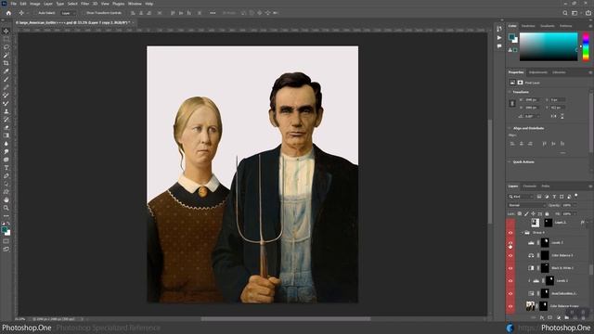Open the Search icon at top right
Image resolution: width=594 pixels, height=334 pixels.
565,13
